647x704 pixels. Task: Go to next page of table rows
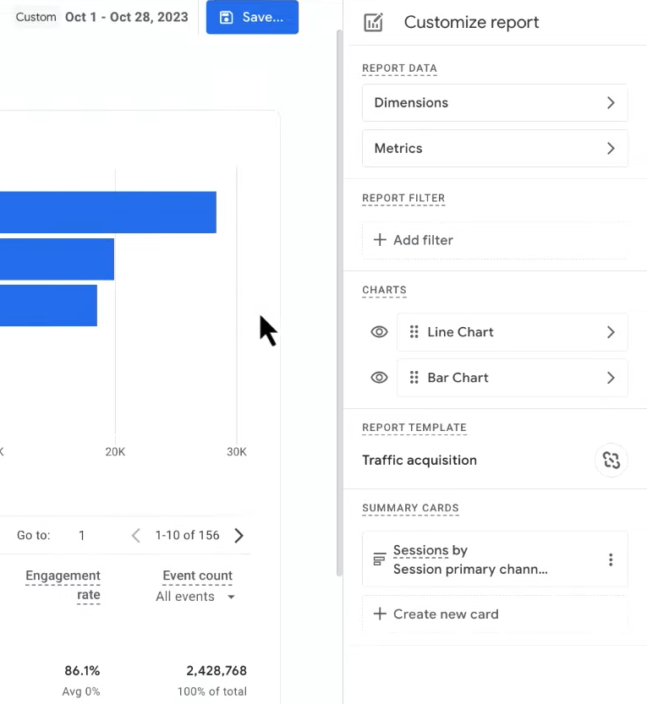coord(239,535)
